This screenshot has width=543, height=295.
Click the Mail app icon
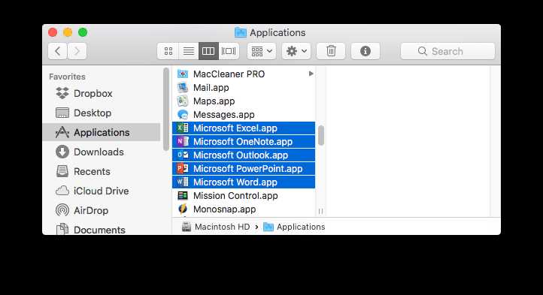(183, 88)
